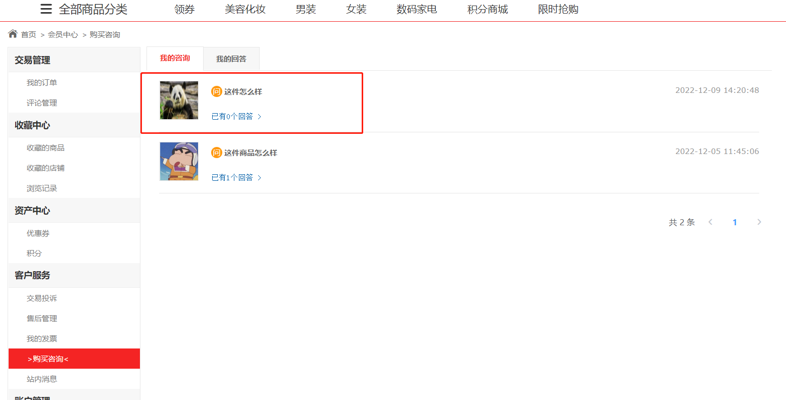
Task: Expand 已有1个回答 answers chevron
Action: point(260,178)
